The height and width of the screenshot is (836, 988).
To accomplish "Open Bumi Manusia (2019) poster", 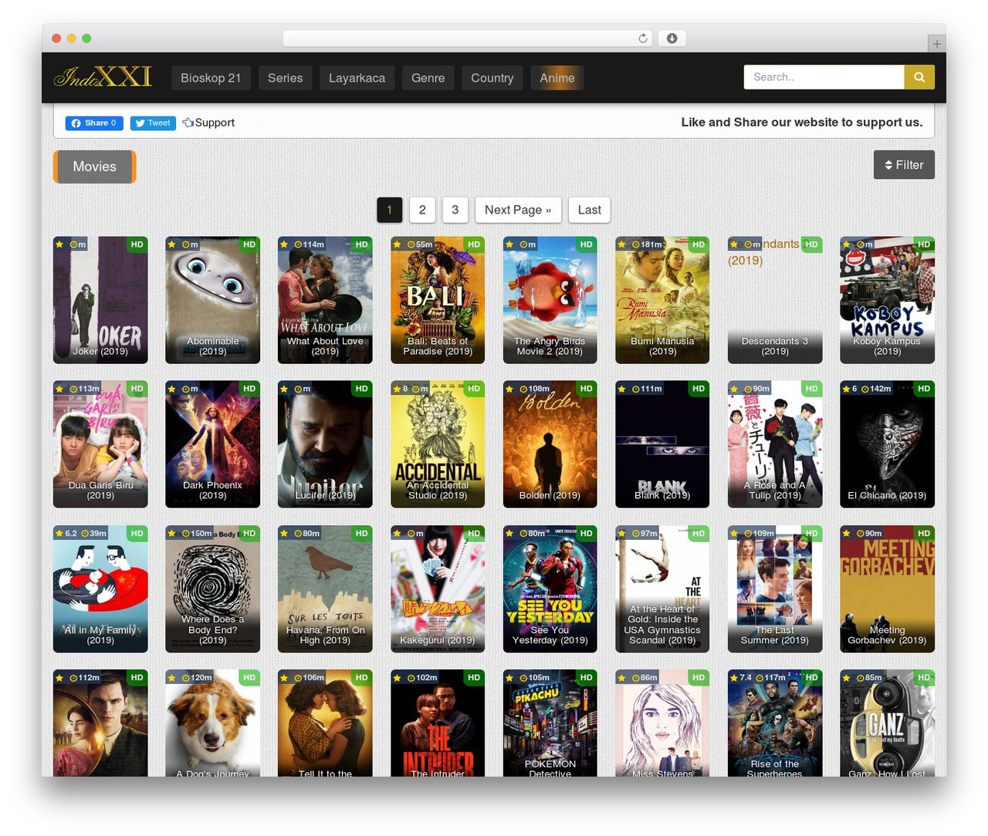I will (662, 300).
